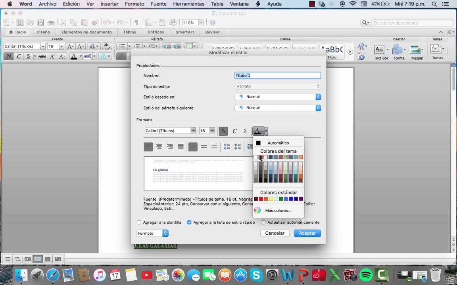The image size is (457, 285).
Task: Select the white theme color swatch
Action: 255,157
